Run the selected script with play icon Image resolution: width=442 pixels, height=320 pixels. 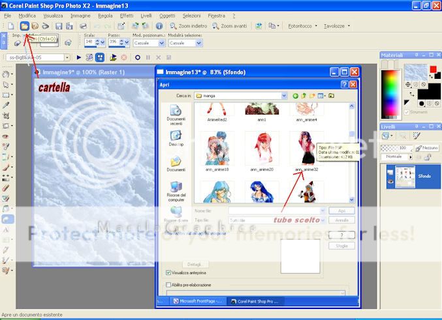click(79, 57)
